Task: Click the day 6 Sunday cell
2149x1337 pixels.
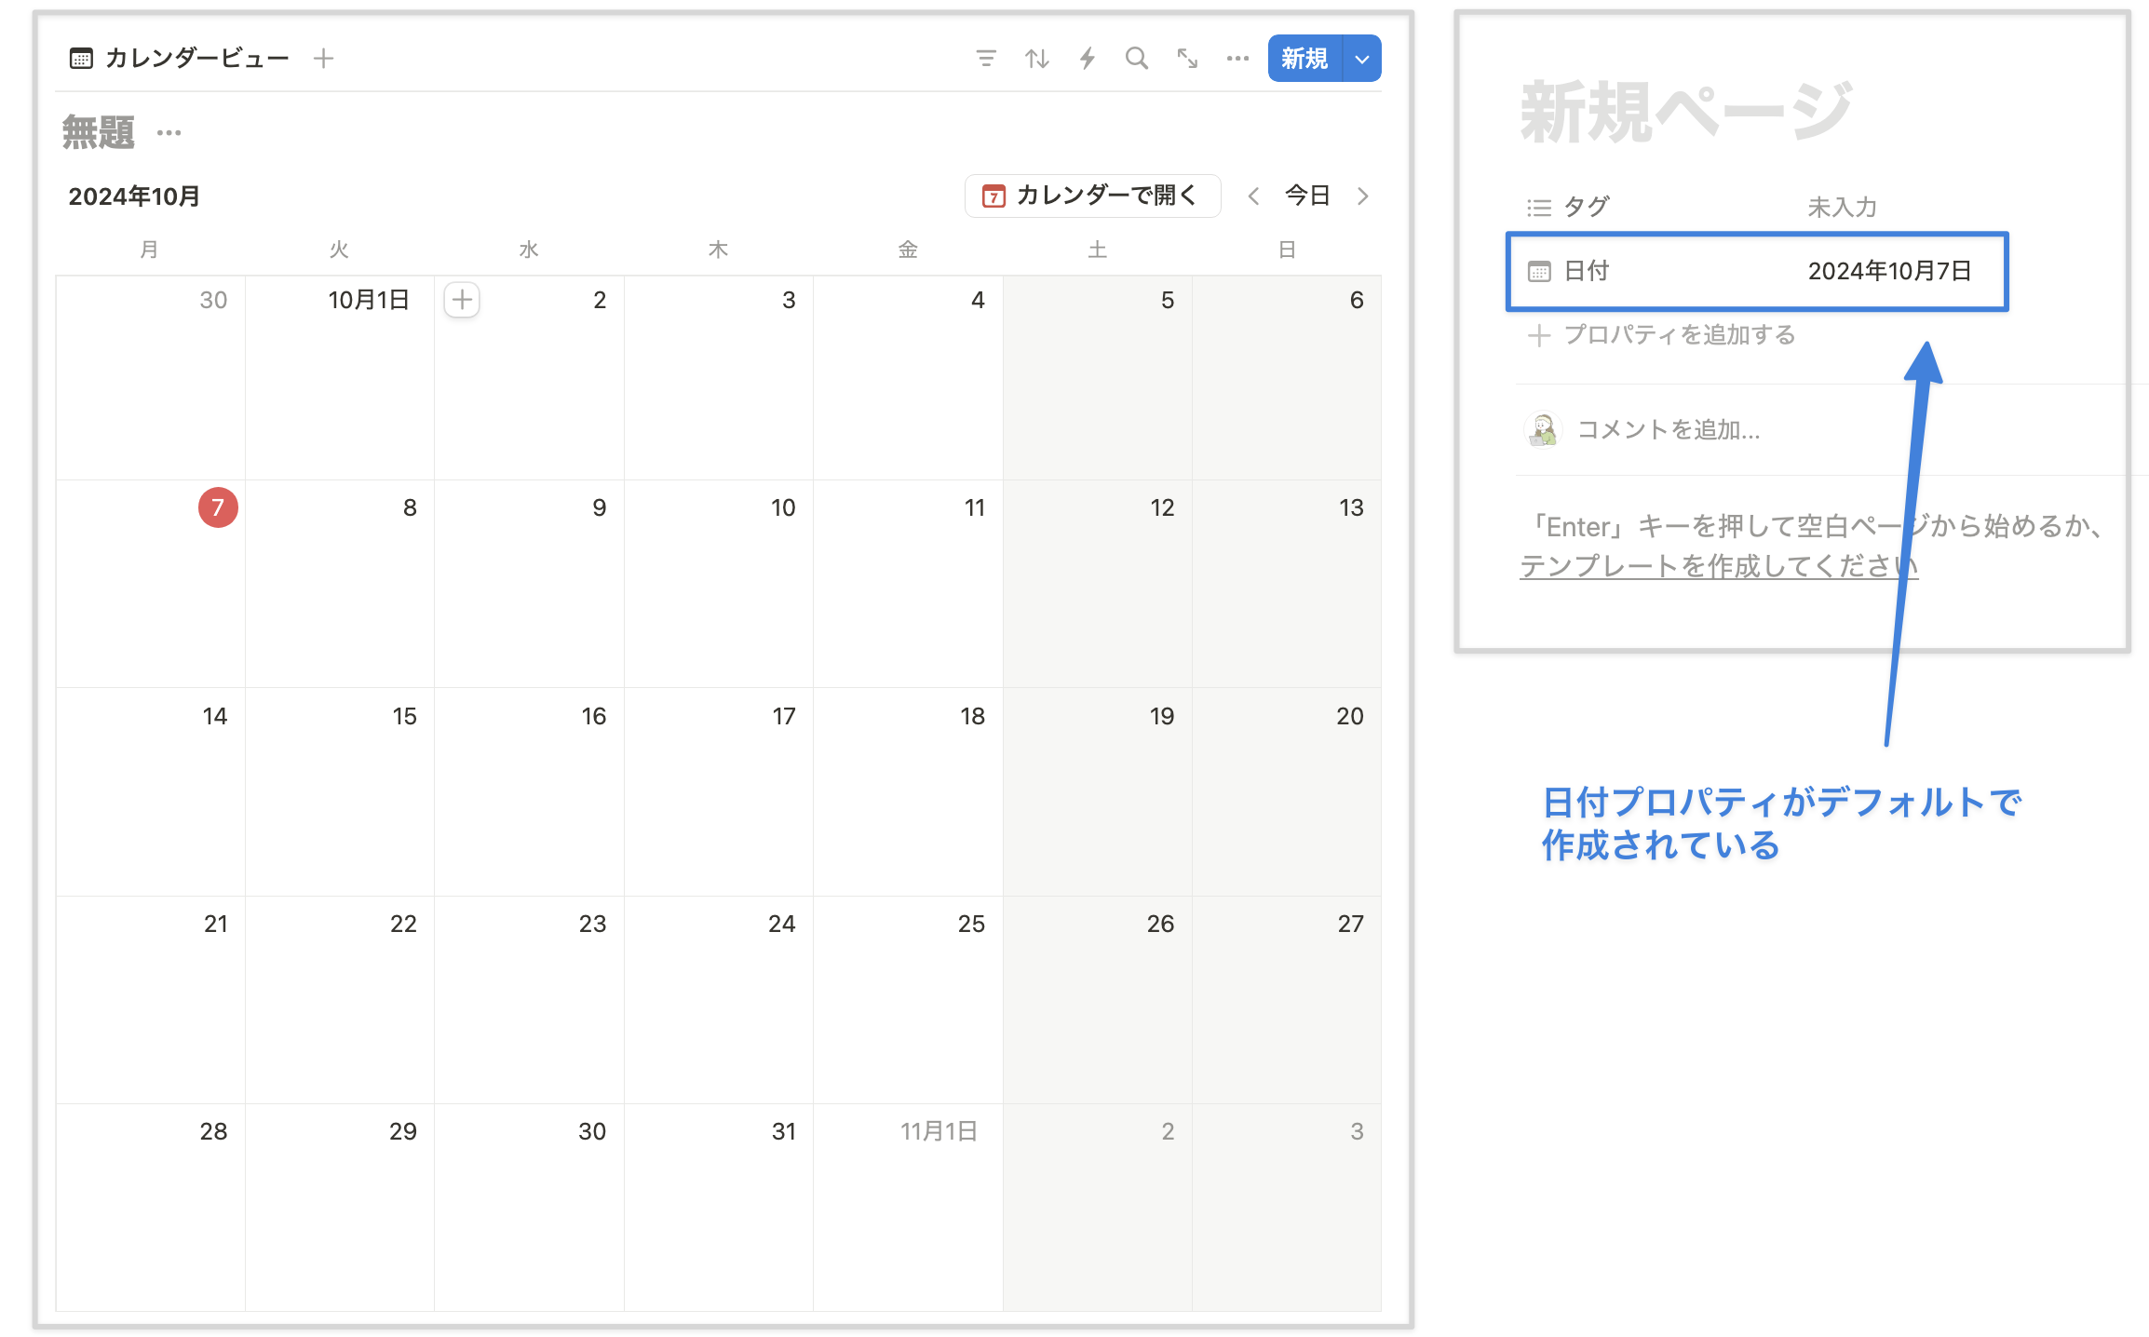Action: tap(1287, 378)
